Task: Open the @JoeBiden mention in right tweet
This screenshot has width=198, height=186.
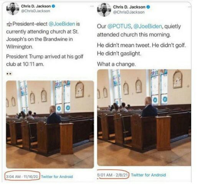Action: (148, 26)
